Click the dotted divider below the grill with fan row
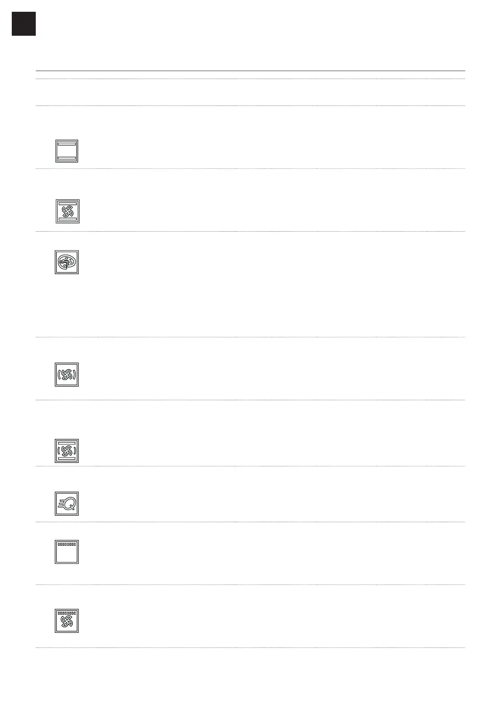Viewport: 501px width, 708px height. pyautogui.click(x=250, y=647)
